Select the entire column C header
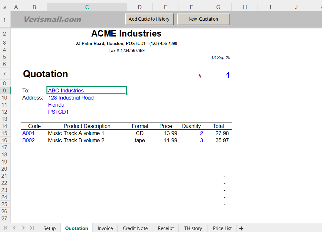 (x=86, y=7)
